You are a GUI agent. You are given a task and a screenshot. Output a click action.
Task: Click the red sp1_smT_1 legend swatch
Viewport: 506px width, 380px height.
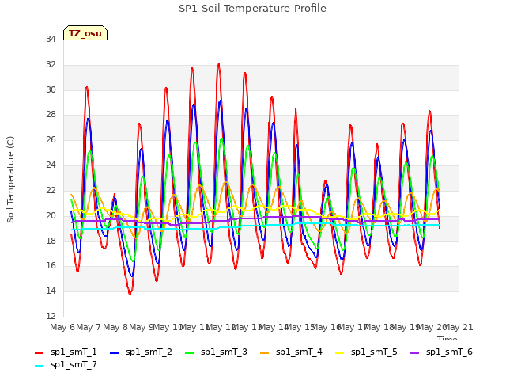point(39,353)
